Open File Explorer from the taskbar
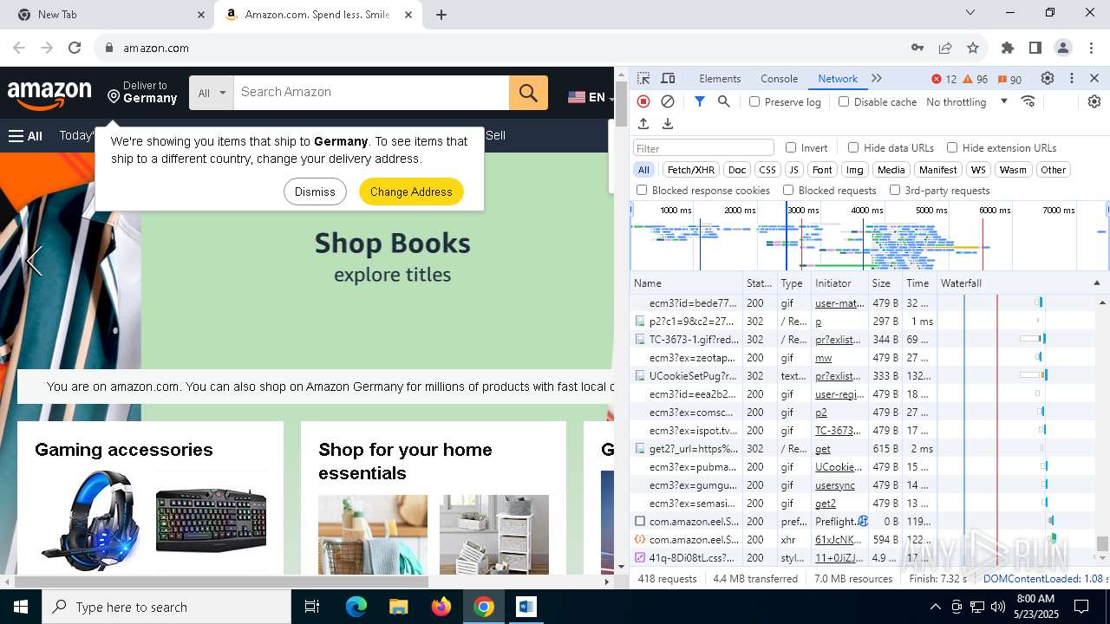The width and height of the screenshot is (1110, 624). tap(398, 607)
